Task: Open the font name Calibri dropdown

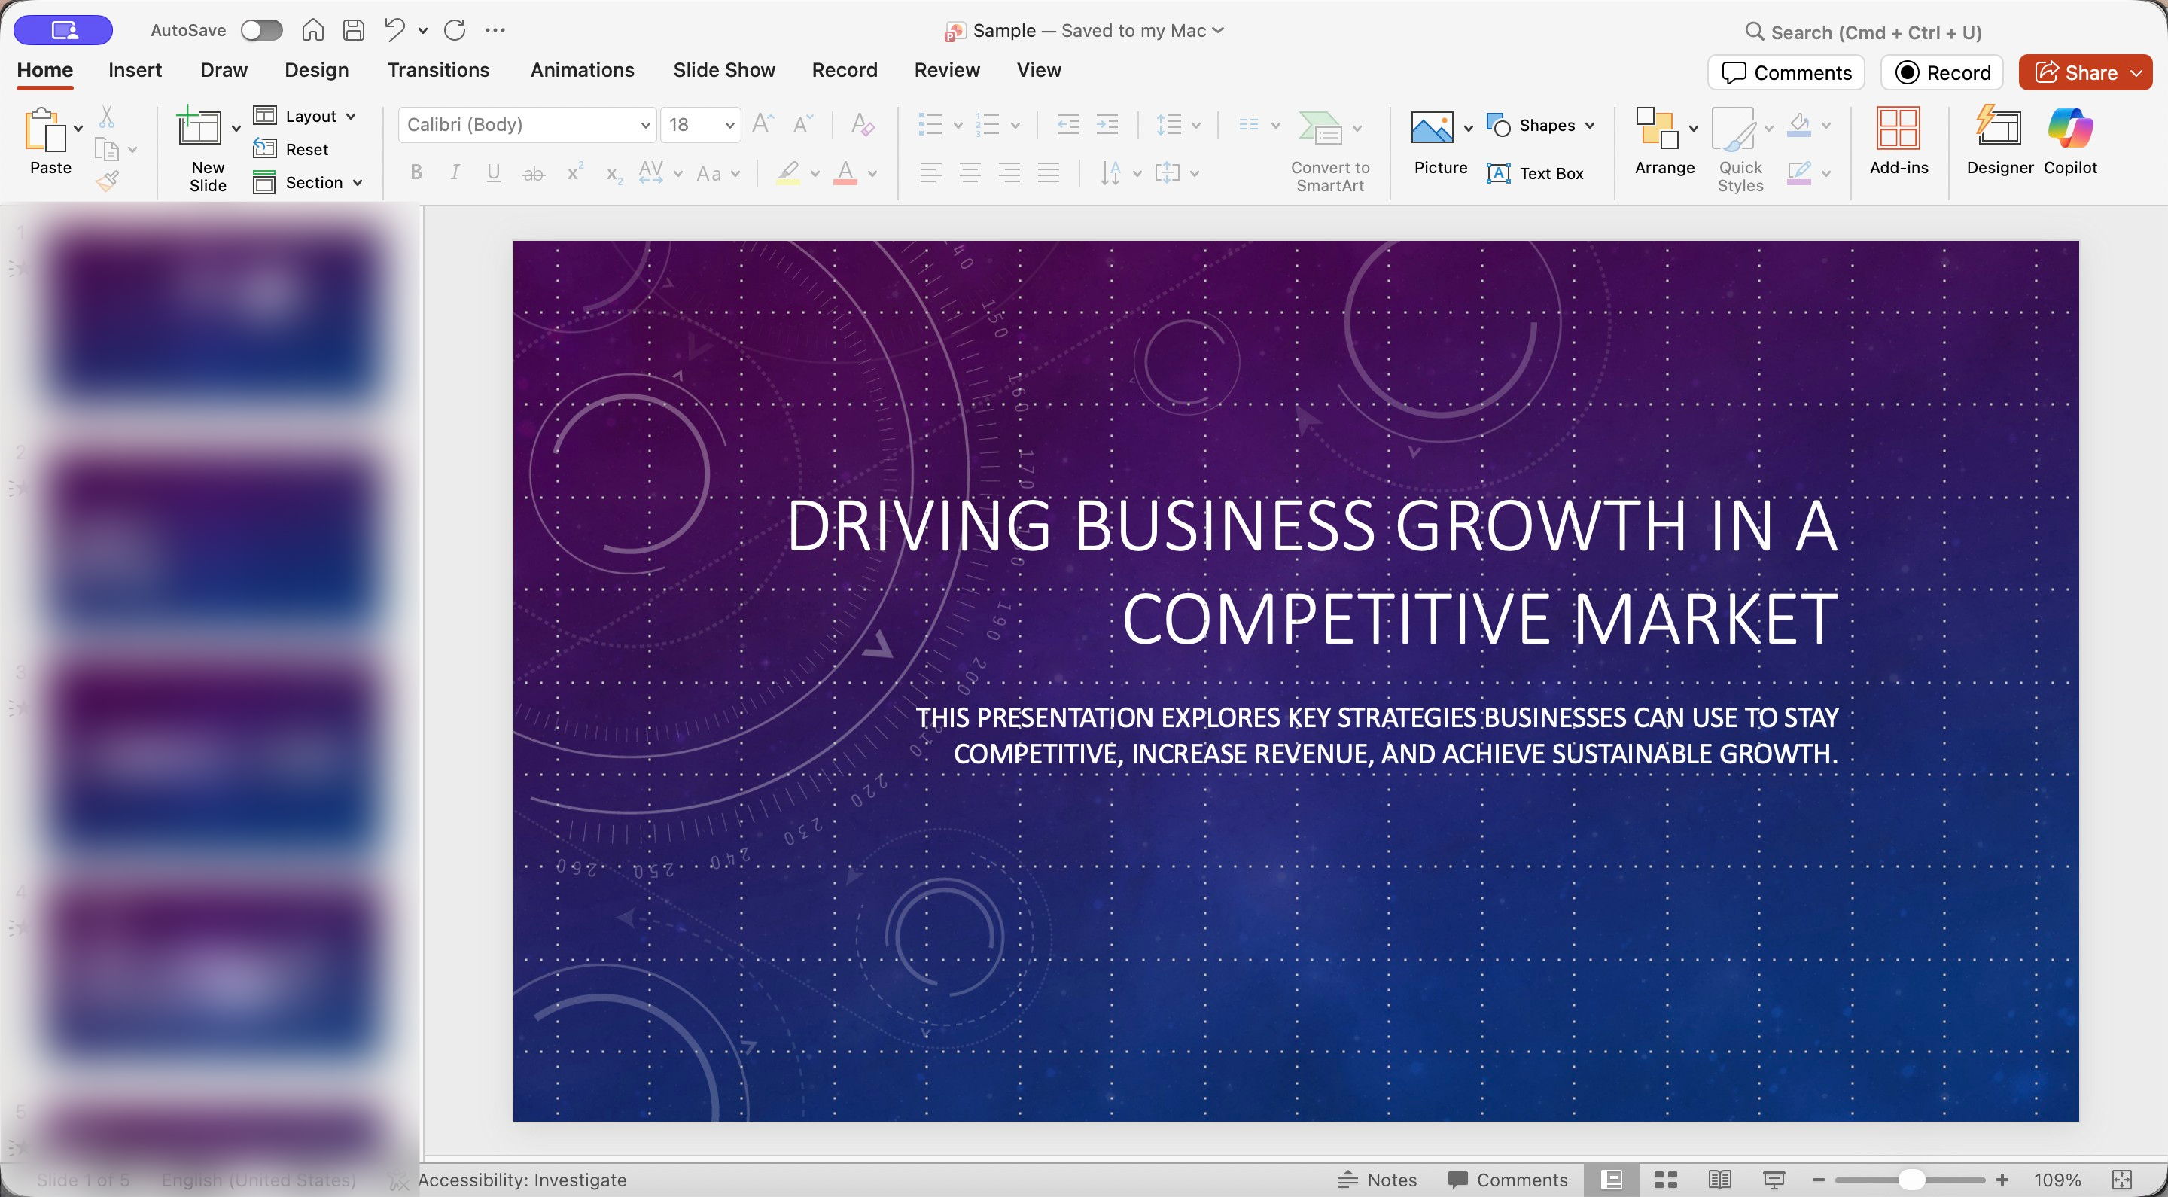Action: (x=646, y=126)
